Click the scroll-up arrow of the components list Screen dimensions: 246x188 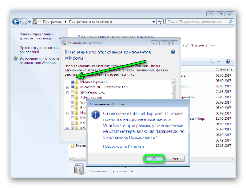[173, 82]
